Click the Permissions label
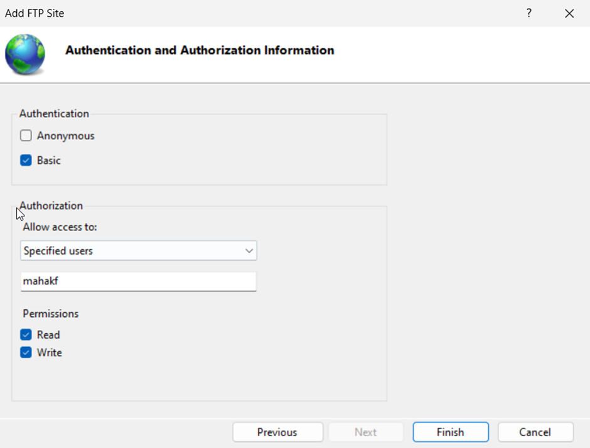Viewport: 590px width, 448px height. 51,313
